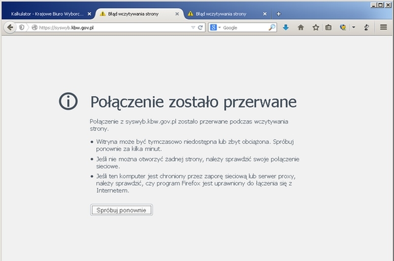
Task: Expand the extension dropdown arrow
Action: [354, 28]
